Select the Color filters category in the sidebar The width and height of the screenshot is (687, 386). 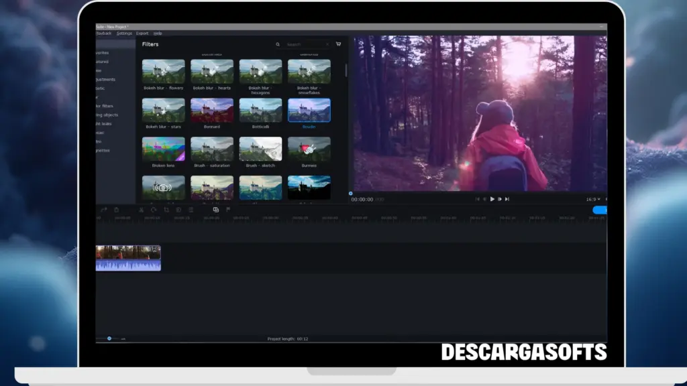(x=111, y=106)
